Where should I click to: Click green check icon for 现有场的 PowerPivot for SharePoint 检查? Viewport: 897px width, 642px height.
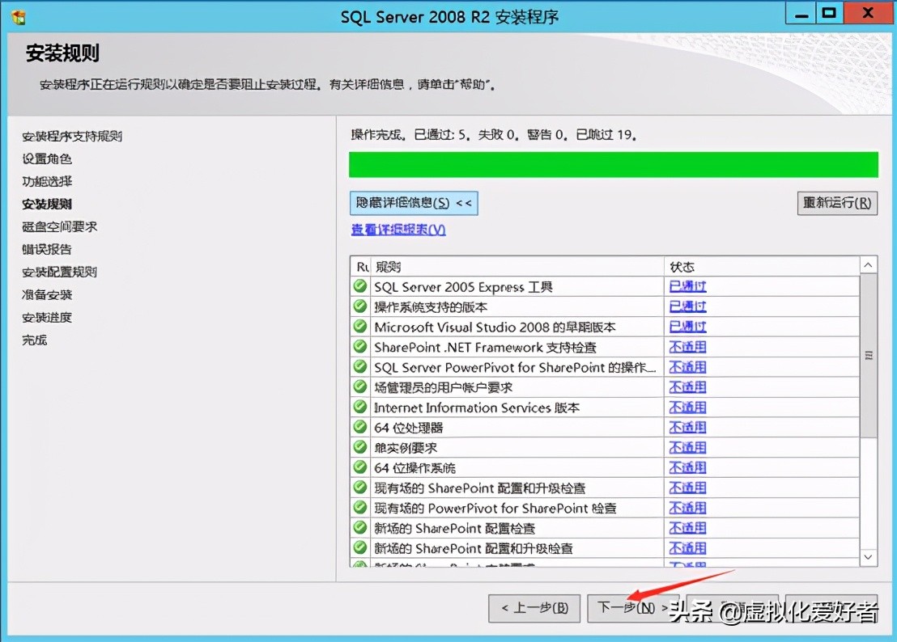[x=359, y=507]
